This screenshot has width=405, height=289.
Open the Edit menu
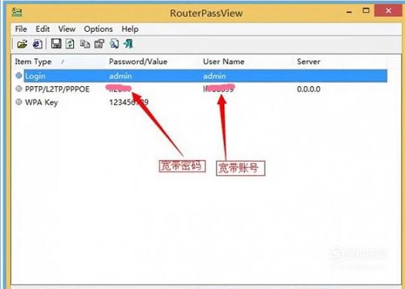click(x=43, y=29)
